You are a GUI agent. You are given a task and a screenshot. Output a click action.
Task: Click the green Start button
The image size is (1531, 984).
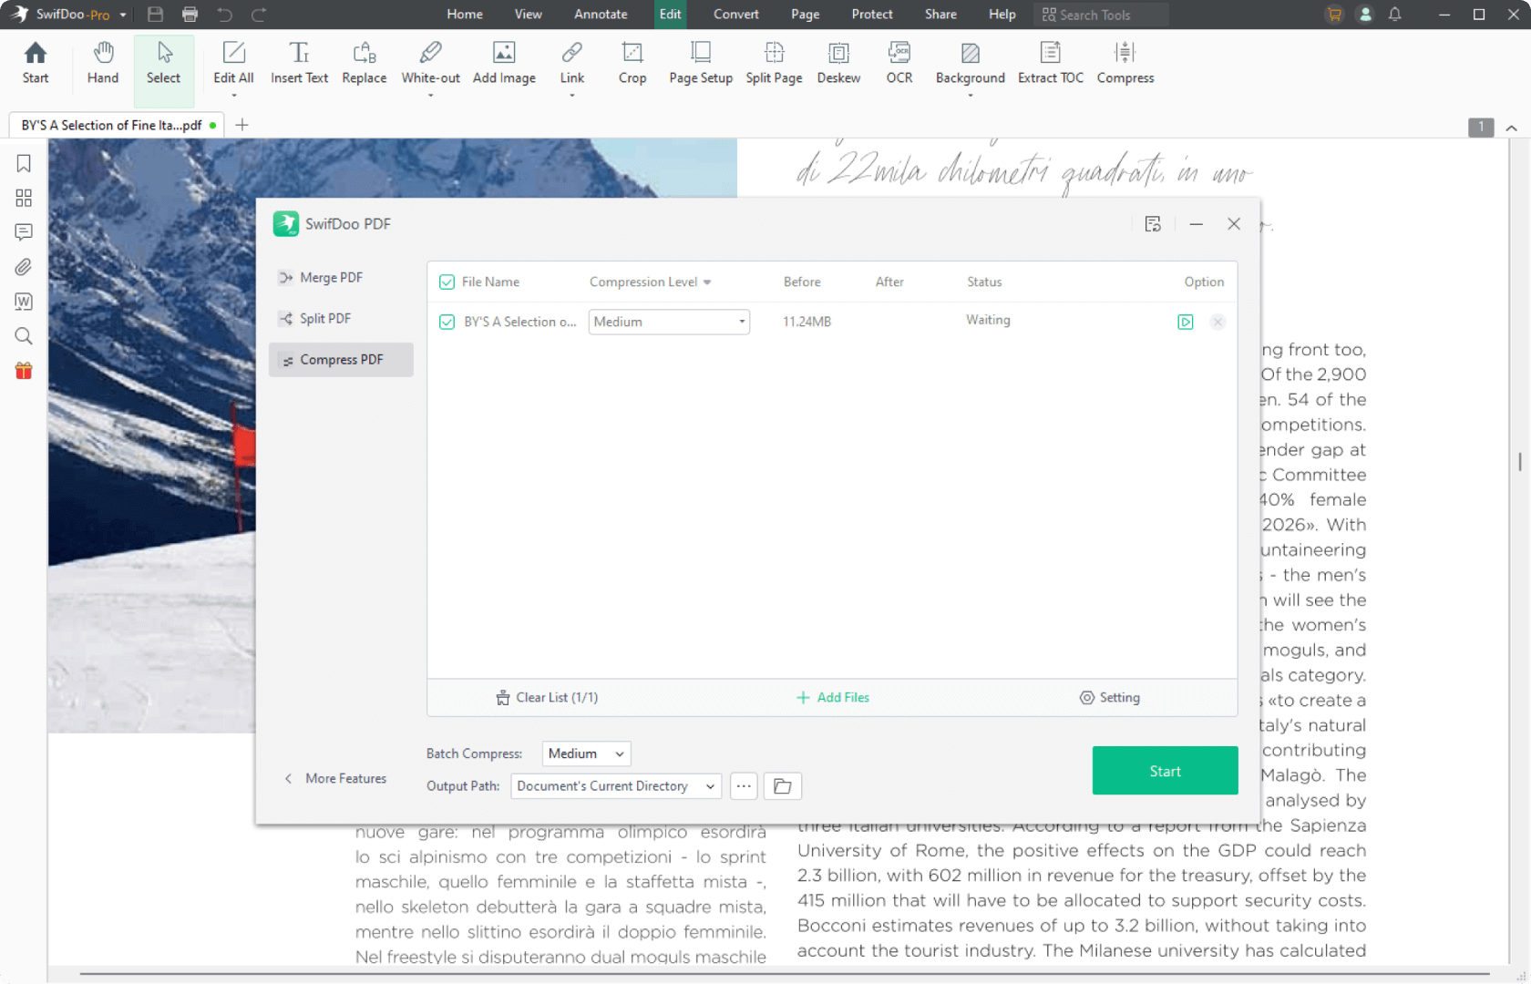(x=1165, y=771)
